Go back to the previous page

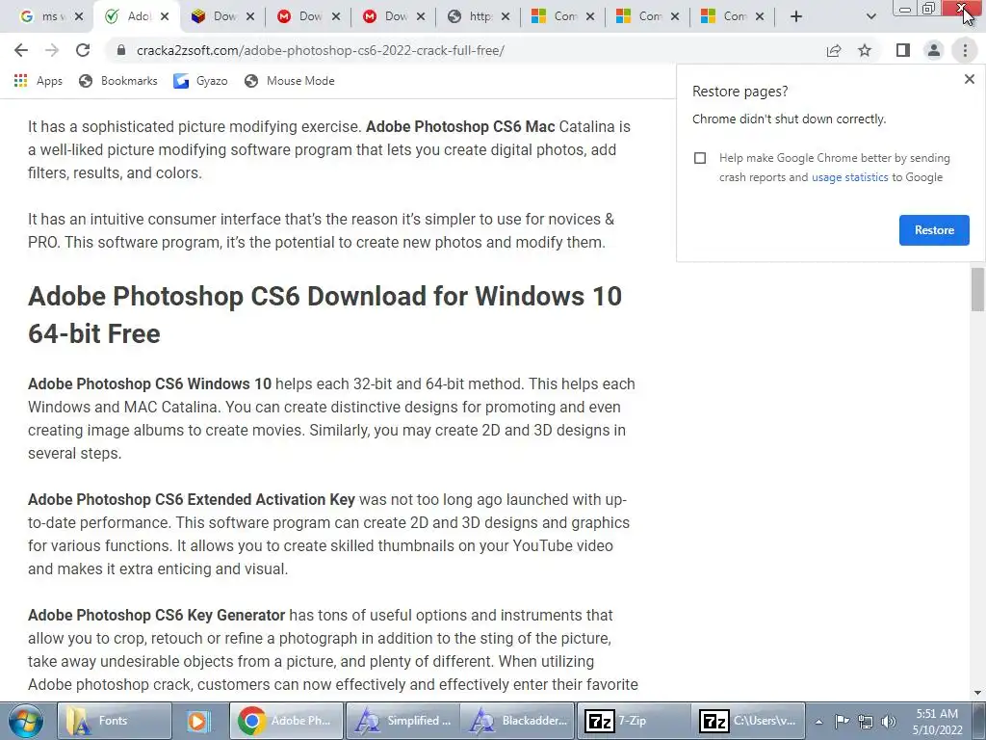[x=21, y=50]
